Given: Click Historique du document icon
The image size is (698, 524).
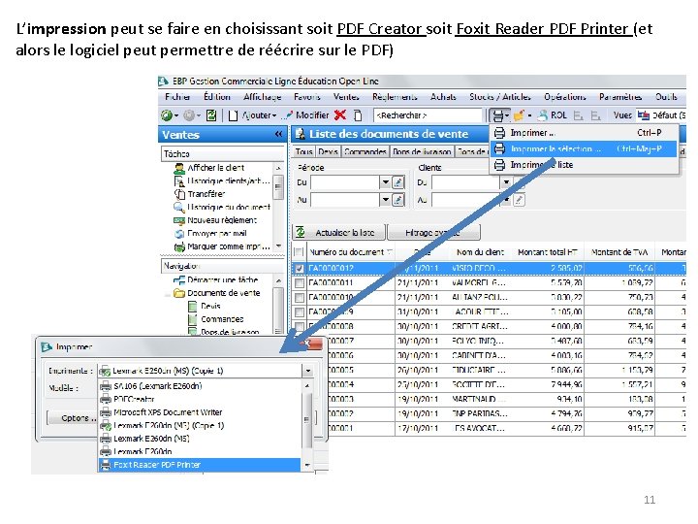Looking at the screenshot, I should pyautogui.click(x=179, y=208).
